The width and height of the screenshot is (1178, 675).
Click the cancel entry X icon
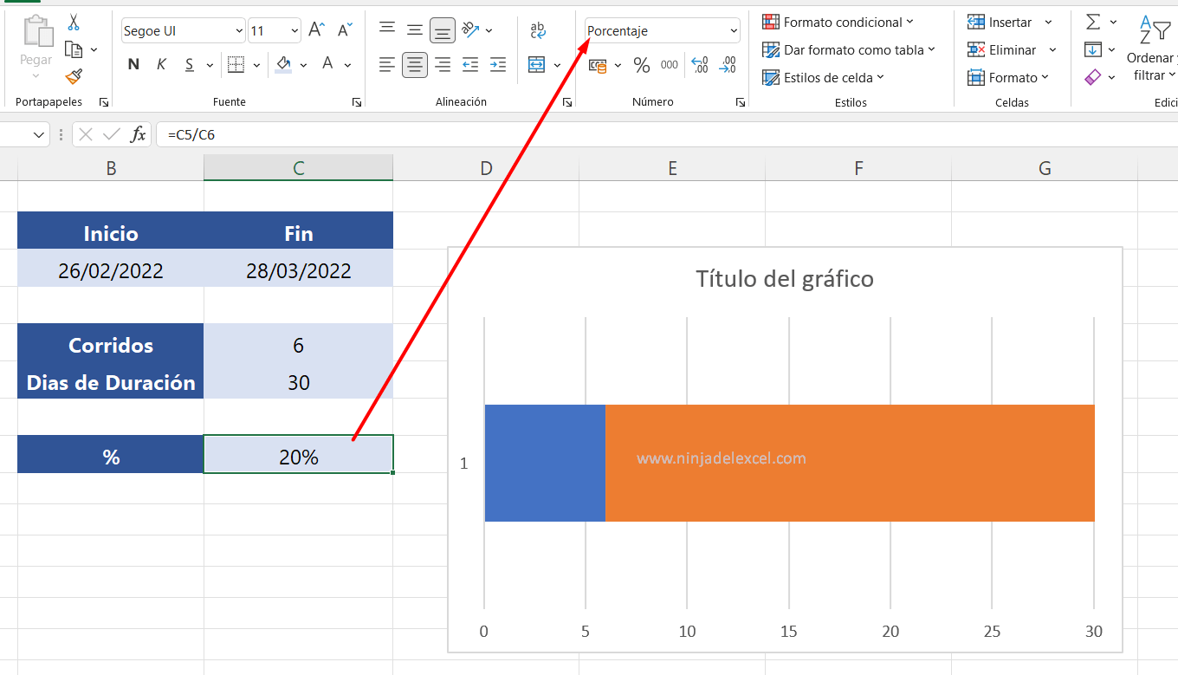[x=86, y=134]
